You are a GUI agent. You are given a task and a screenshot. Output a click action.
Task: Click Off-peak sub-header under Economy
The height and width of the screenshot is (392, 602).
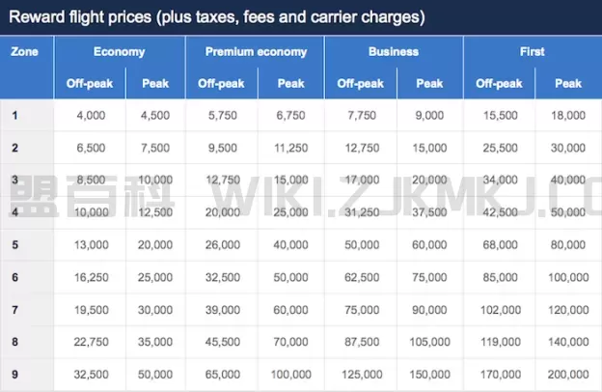click(90, 83)
